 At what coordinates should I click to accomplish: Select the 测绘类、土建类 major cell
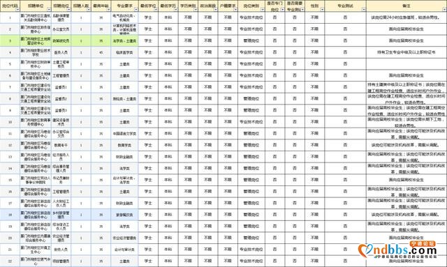124,99
